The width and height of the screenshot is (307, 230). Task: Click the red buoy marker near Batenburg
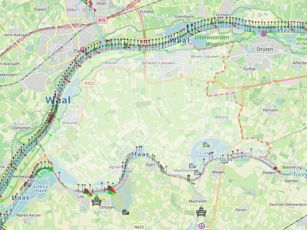(x=276, y=168)
